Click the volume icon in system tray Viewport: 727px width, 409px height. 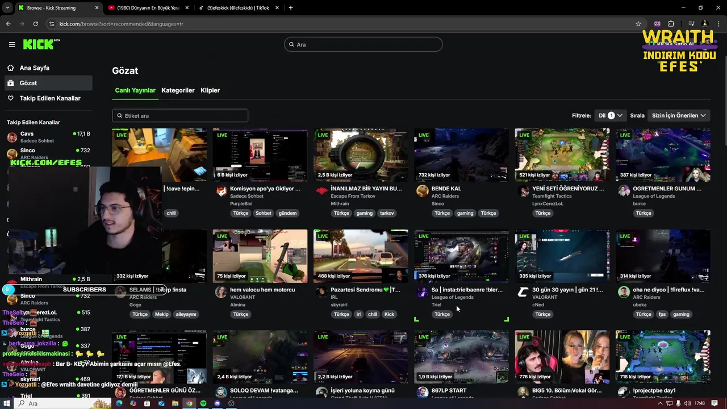688,403
